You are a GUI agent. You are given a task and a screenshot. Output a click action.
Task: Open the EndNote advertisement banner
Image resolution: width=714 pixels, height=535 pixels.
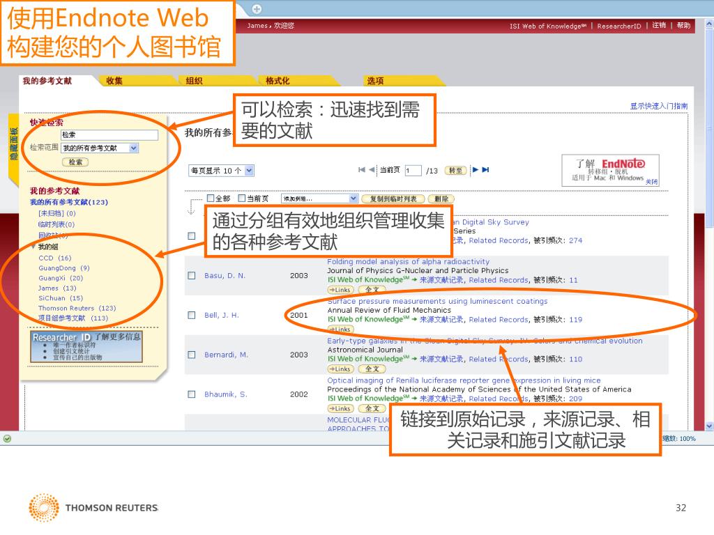[610, 170]
